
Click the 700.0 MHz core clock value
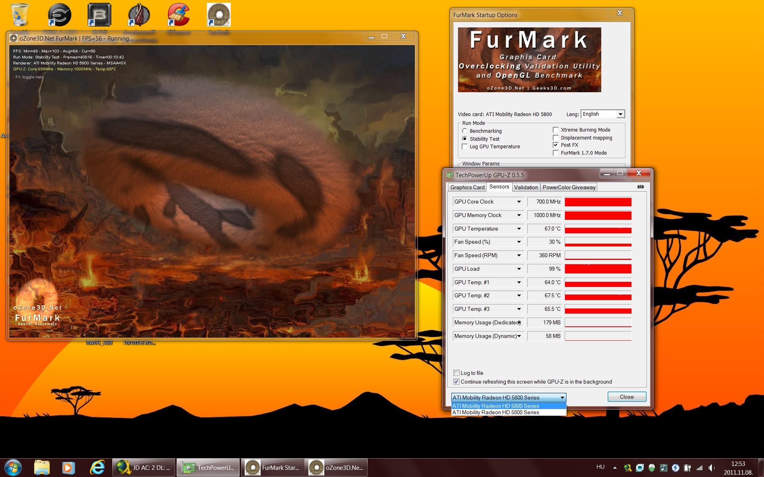click(x=544, y=202)
